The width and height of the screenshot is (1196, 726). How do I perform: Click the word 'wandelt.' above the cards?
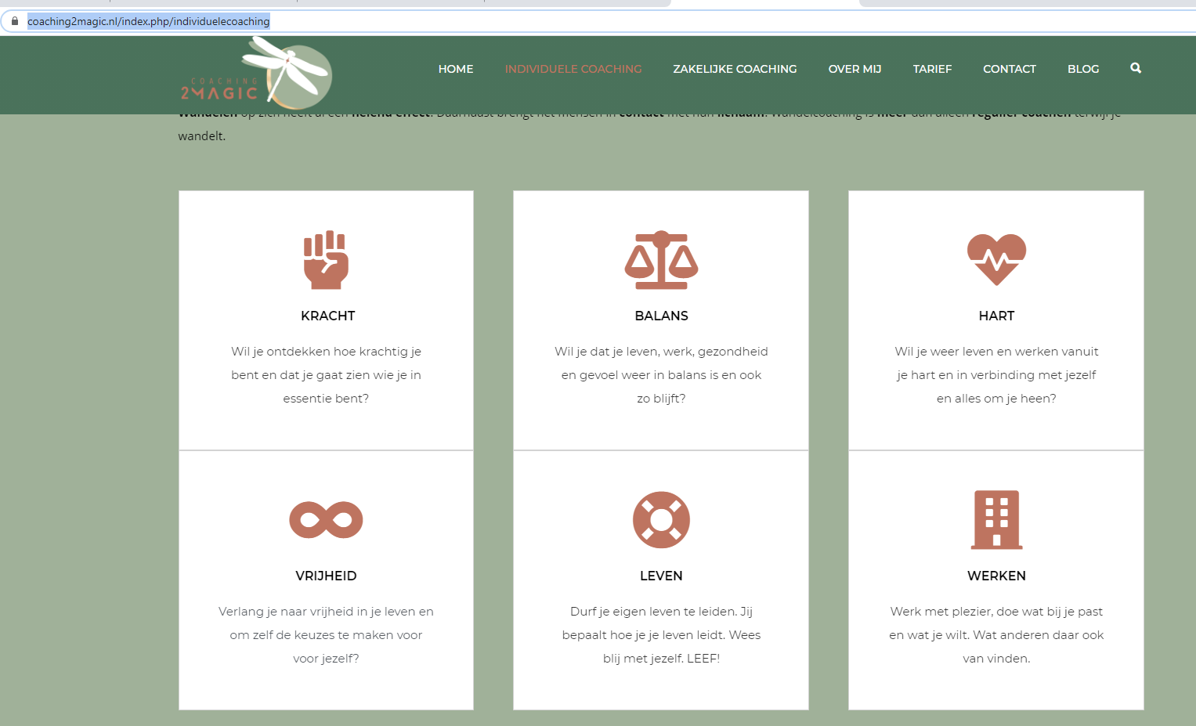pyautogui.click(x=202, y=136)
